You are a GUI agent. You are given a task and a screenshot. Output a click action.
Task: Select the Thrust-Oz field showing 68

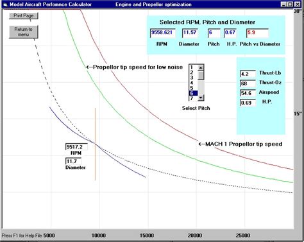248,83
